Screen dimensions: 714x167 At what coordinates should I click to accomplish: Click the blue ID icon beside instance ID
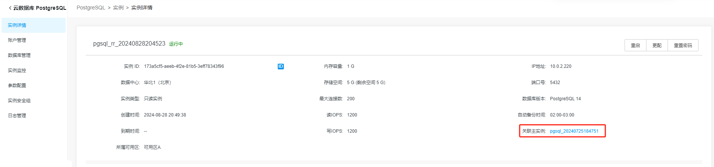(280, 66)
